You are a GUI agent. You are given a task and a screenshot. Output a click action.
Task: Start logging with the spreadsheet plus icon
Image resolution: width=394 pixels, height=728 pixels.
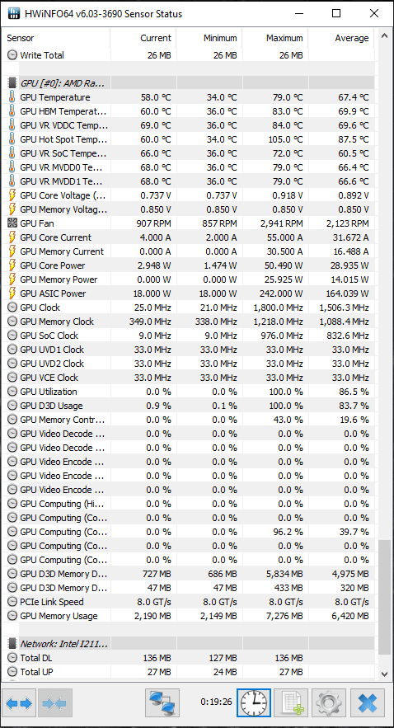pyautogui.click(x=292, y=703)
